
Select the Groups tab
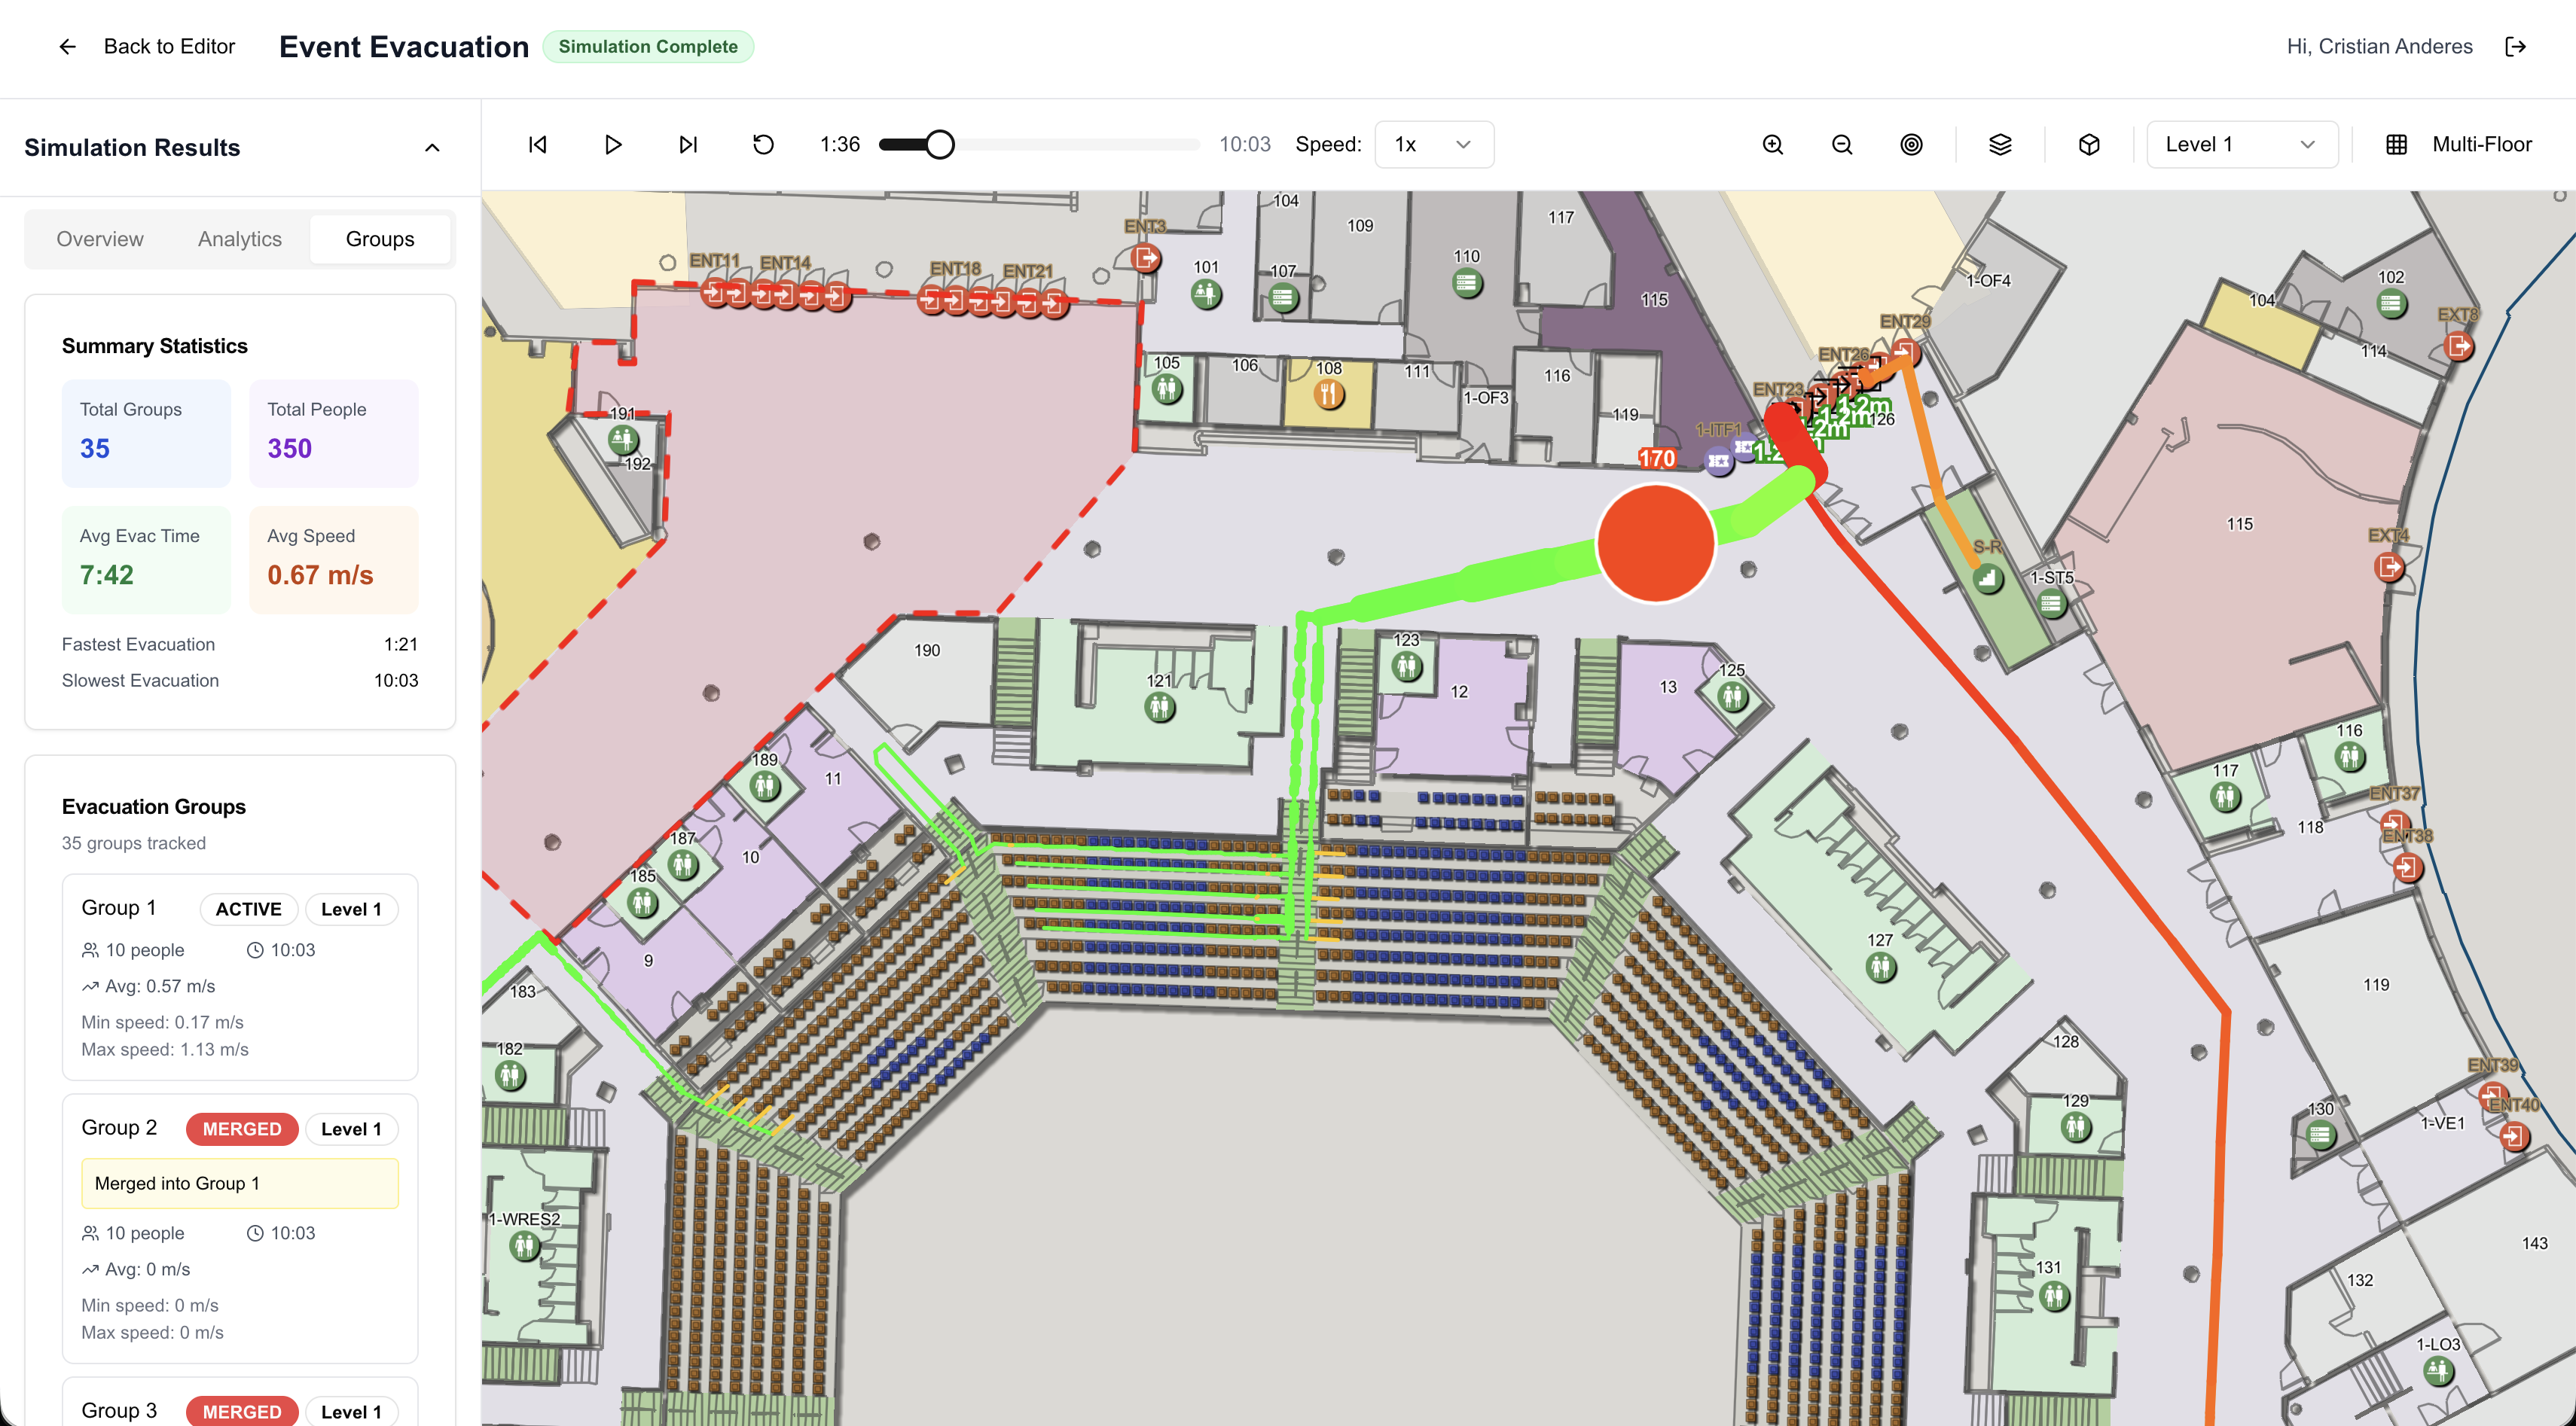click(380, 239)
